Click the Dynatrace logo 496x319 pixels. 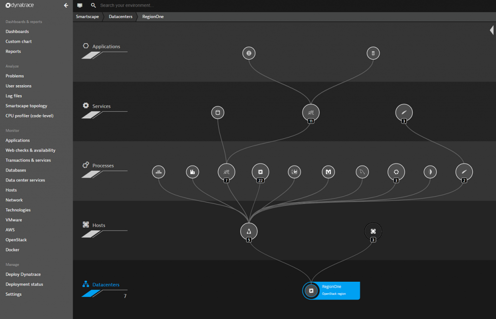pyautogui.click(x=19, y=5)
